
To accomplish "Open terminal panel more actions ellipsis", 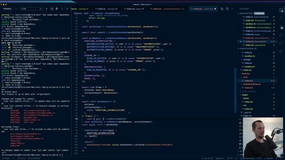I will click(16, 9).
